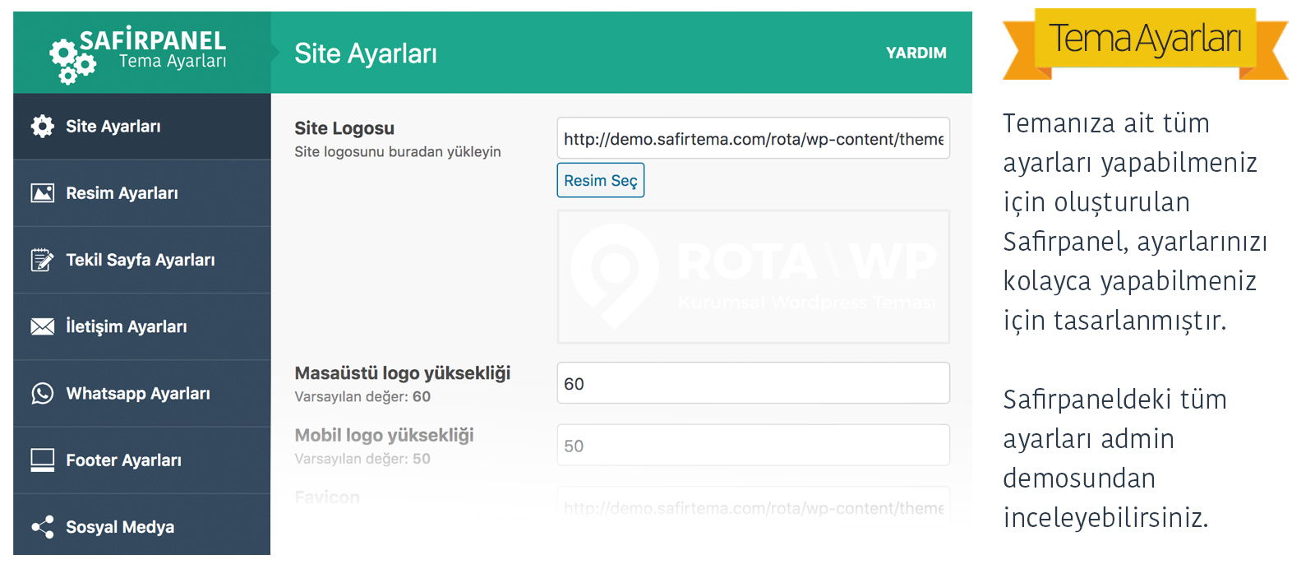1315x564 pixels.
Task: Click the Resim Ayarları image icon
Action: (x=43, y=193)
